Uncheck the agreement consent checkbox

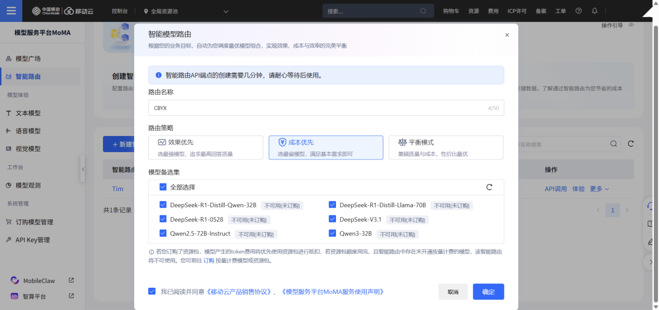click(x=152, y=291)
